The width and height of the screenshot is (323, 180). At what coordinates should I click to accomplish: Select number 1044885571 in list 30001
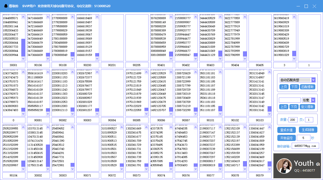pos(11,18)
